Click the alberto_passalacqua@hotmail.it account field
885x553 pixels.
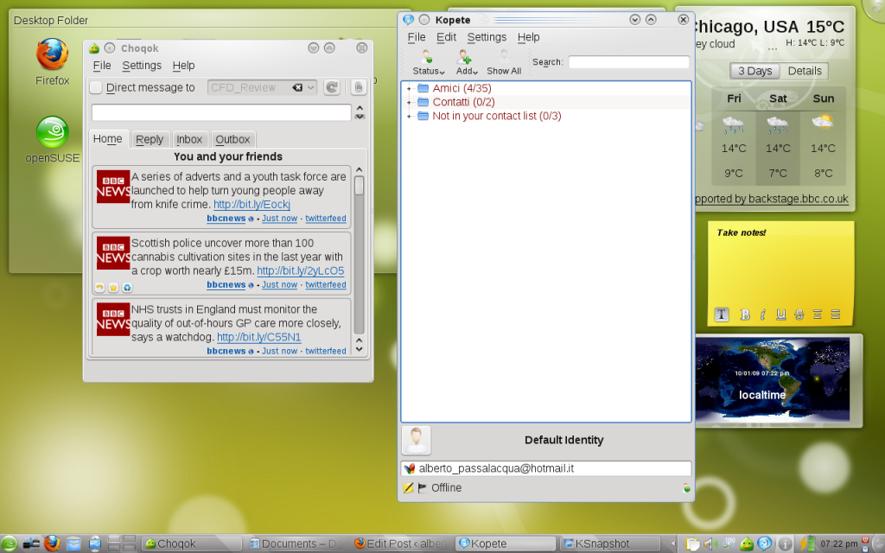[x=546, y=468]
